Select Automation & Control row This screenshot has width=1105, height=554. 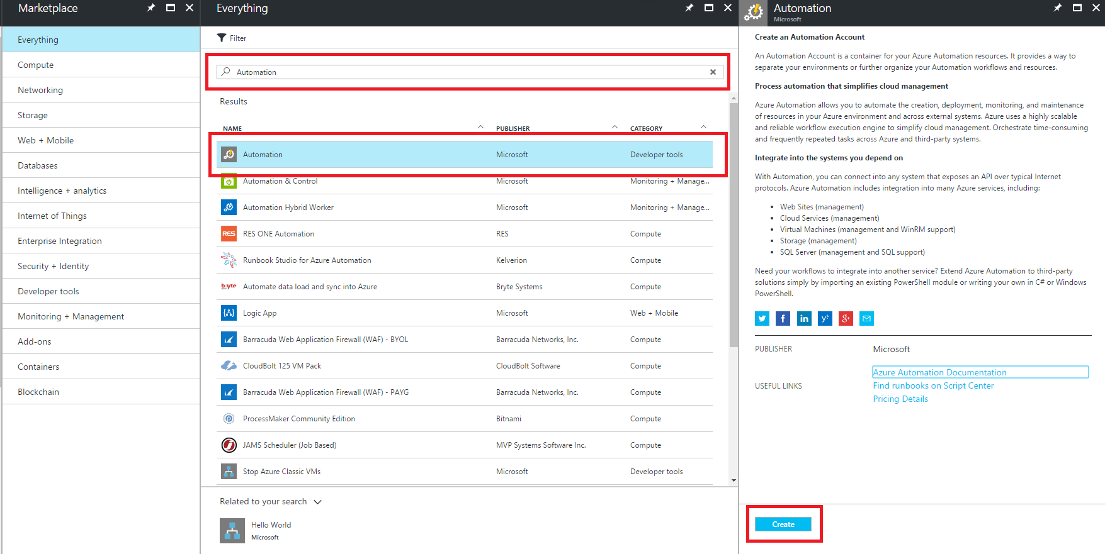point(465,181)
